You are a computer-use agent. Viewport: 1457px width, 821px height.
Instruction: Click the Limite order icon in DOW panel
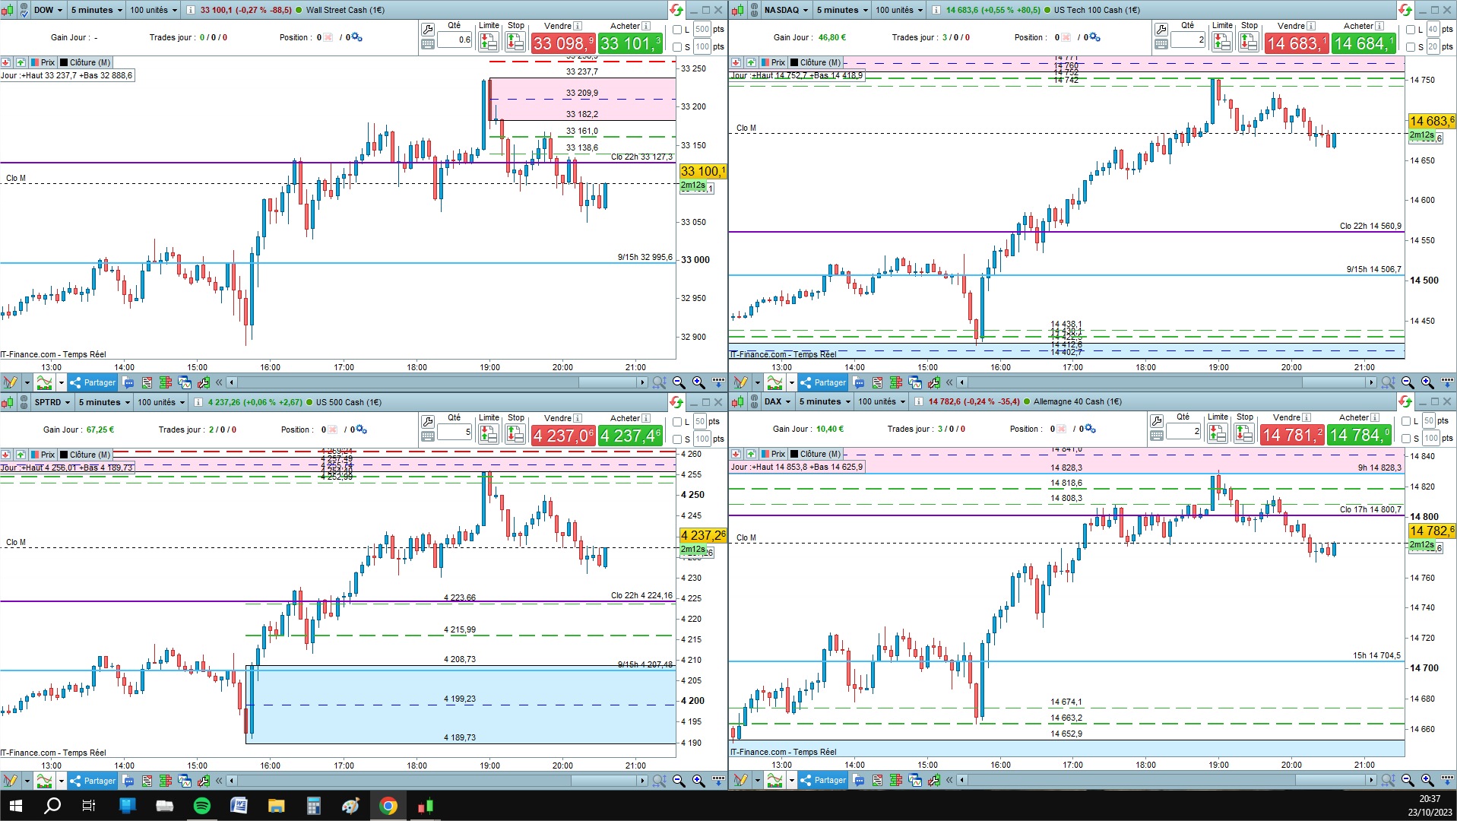point(488,42)
